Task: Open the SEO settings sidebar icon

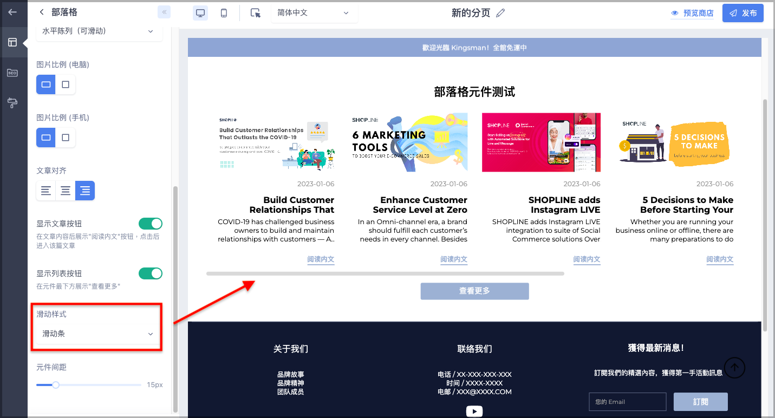Action: point(12,73)
